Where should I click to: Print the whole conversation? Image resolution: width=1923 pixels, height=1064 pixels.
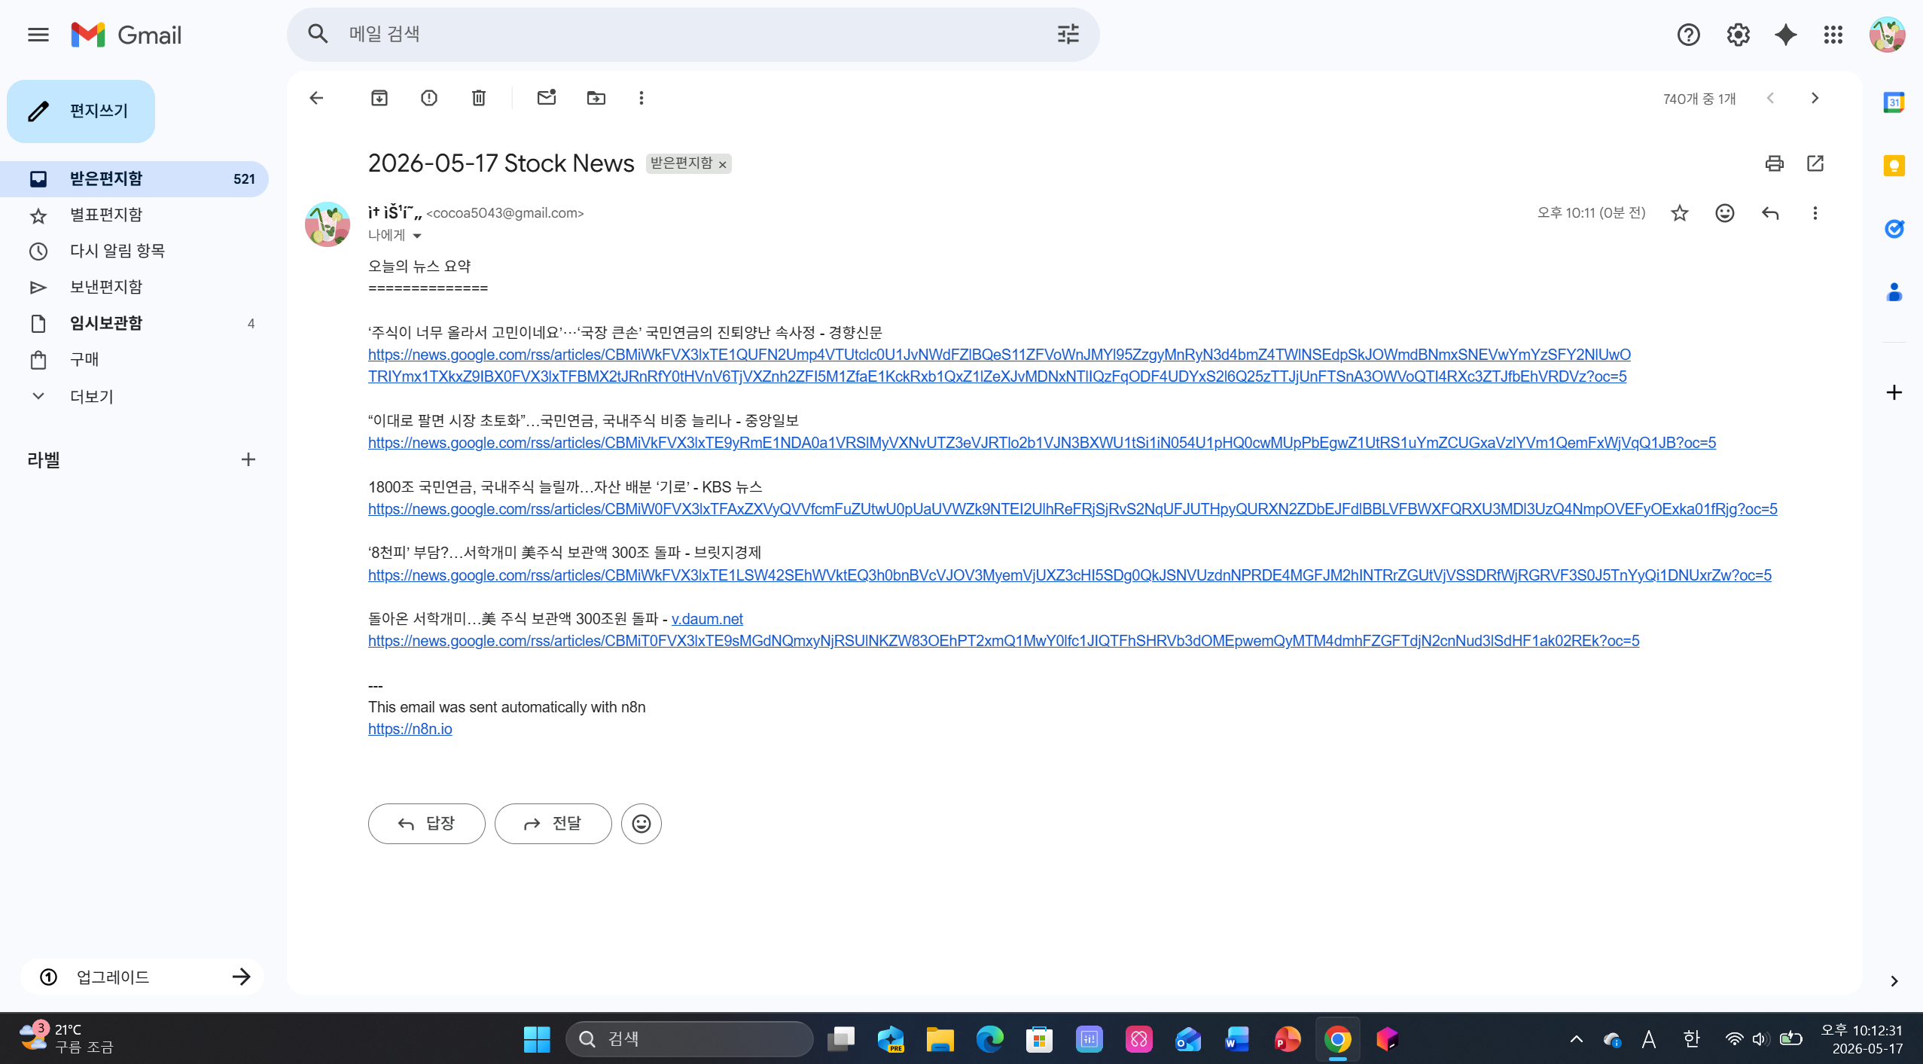pyautogui.click(x=1775, y=163)
